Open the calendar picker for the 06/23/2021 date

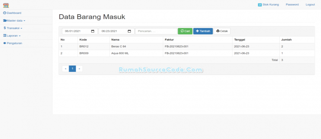point(129,31)
